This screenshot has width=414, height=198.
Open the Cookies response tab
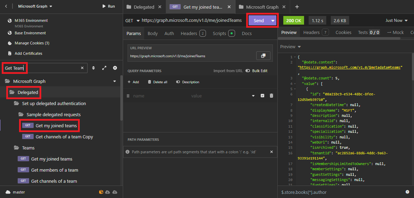343,33
